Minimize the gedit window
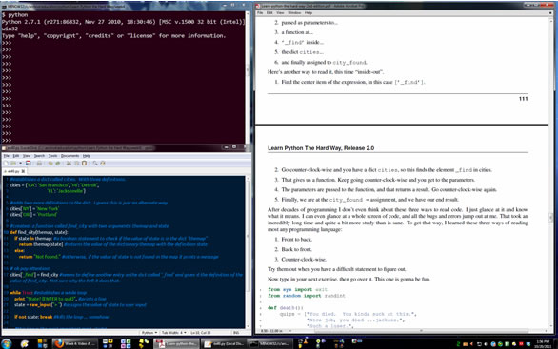This screenshot has width=558, height=349. (226, 147)
